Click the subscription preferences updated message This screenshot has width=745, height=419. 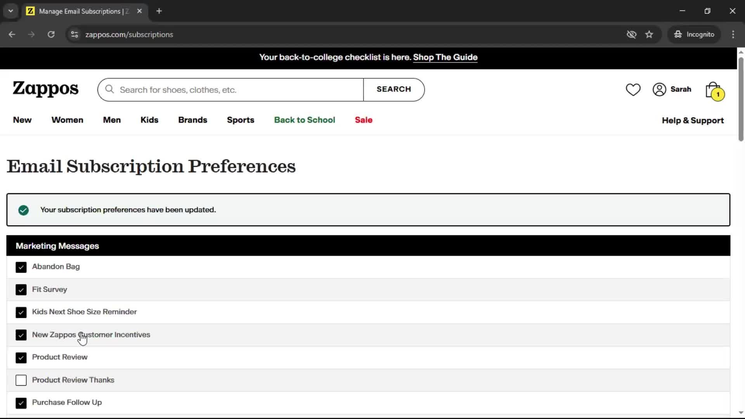click(x=128, y=210)
